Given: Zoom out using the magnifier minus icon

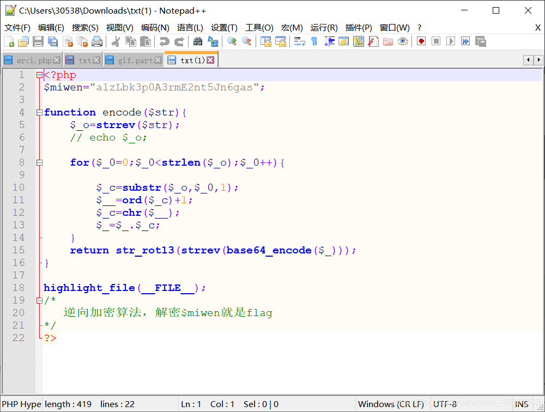Looking at the screenshot, I should [246, 41].
